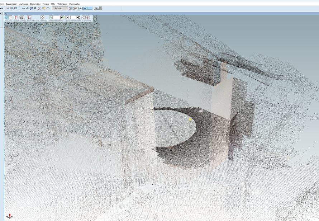Open the Fenster menu

[x=46, y=4]
